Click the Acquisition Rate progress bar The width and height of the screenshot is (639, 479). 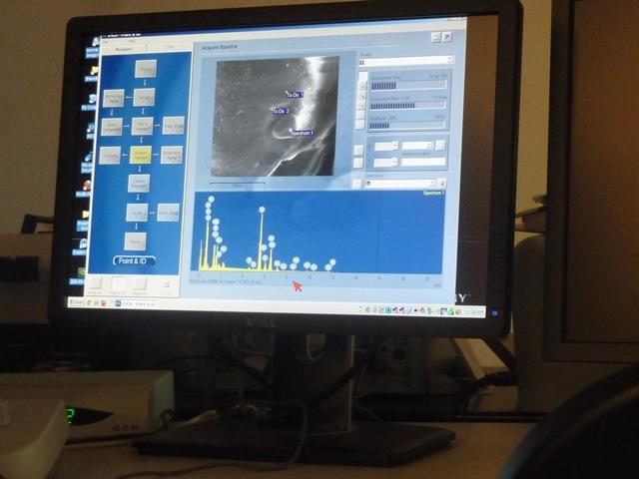(408, 106)
